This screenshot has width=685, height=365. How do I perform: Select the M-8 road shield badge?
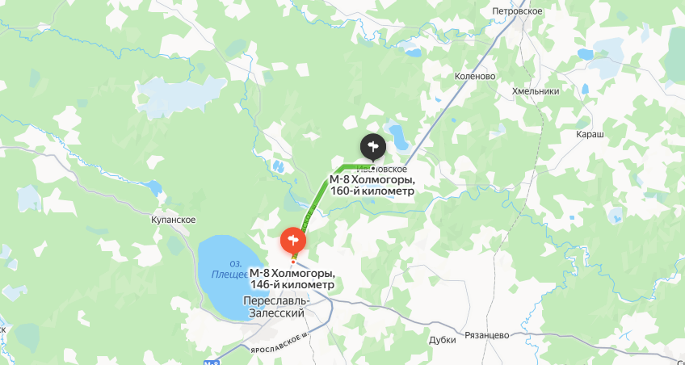pos(211,363)
